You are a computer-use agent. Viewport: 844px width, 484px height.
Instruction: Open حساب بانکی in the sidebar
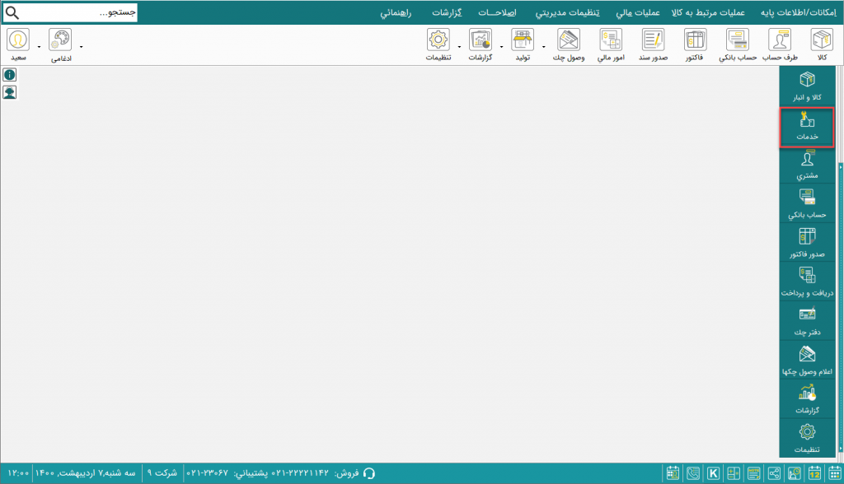pyautogui.click(x=807, y=204)
